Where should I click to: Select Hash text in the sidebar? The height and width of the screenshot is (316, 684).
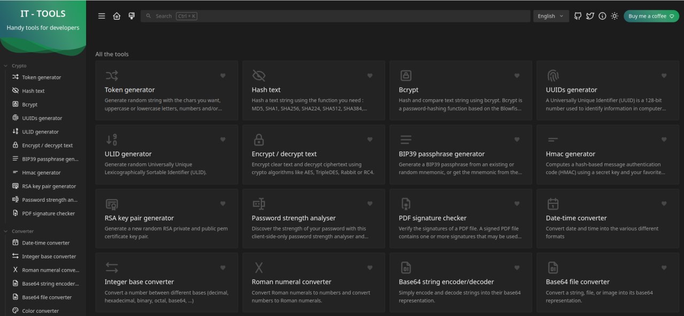pyautogui.click(x=33, y=91)
